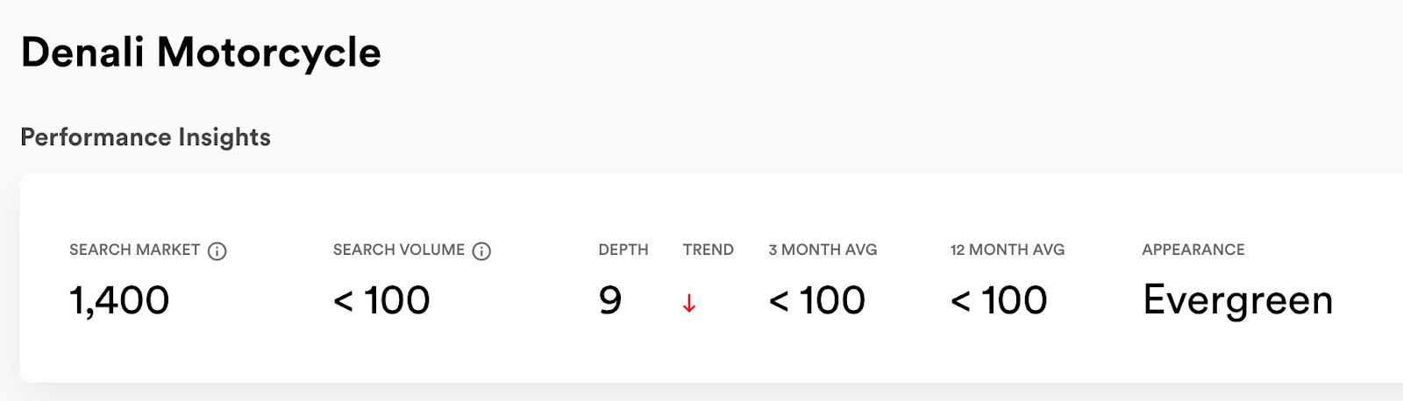Click the Evergreen appearance value
This screenshot has width=1403, height=401.
pos(1238,300)
